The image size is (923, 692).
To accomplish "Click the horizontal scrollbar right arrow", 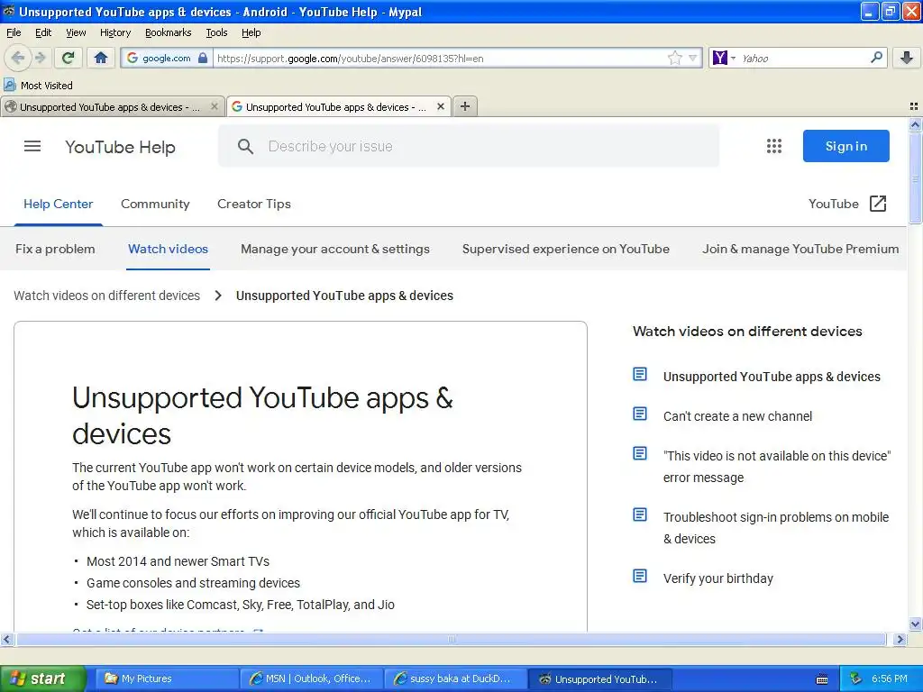I will click(900, 639).
